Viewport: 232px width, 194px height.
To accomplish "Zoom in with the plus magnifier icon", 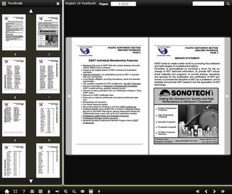I will (x=66, y=191).
